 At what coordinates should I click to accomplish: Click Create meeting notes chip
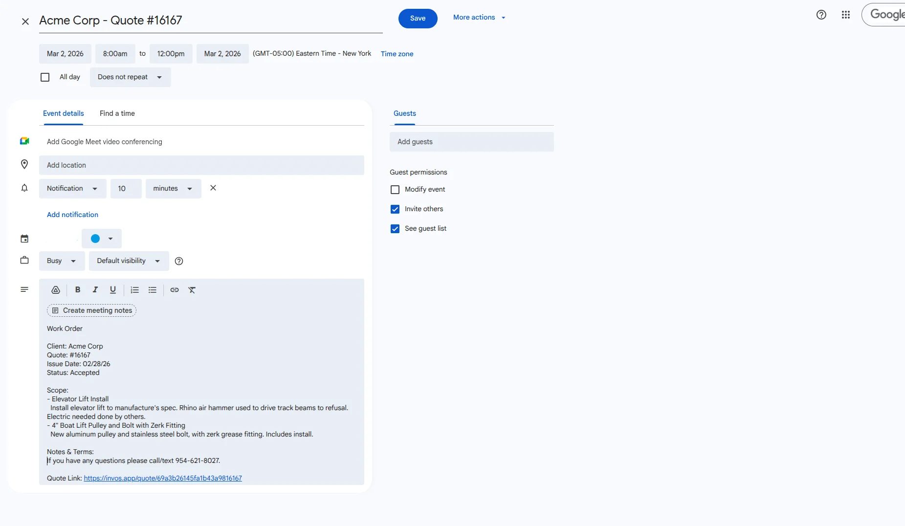[x=92, y=310]
